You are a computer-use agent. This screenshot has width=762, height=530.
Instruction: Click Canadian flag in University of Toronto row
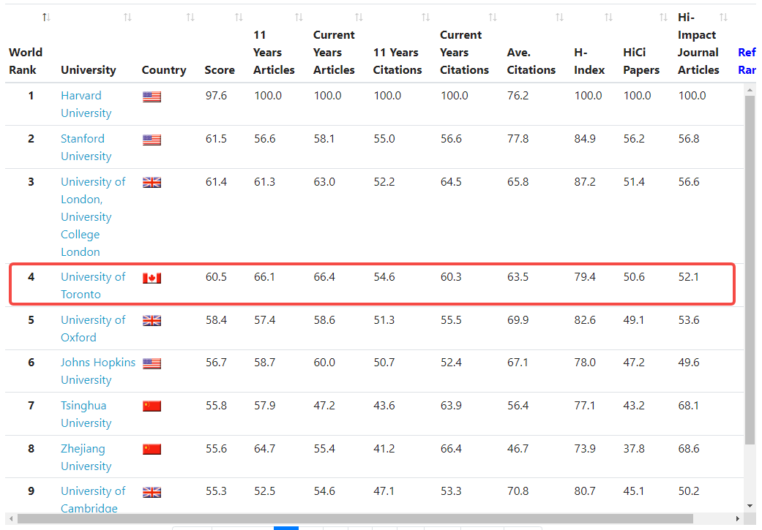[152, 278]
